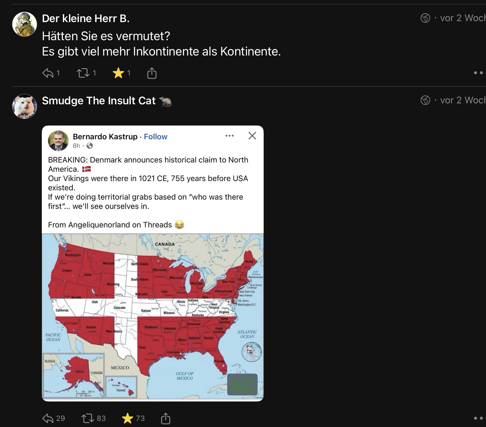The height and width of the screenshot is (427, 486).
Task: Open Smudge The Insult Cat's avatar
Action: pos(25,106)
